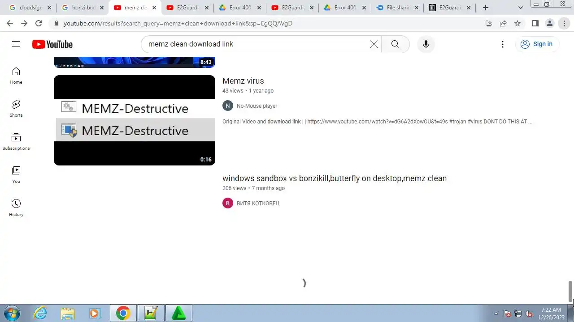Open No-Mouse player channel

coord(257,106)
